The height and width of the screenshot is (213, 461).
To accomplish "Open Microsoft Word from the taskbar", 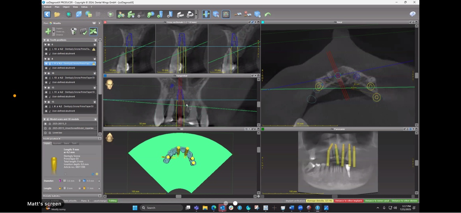I will [292, 208].
